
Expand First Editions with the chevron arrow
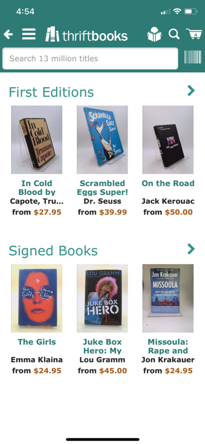191,91
